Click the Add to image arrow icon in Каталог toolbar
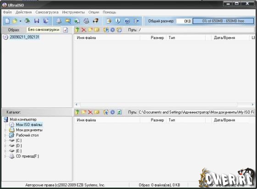 coord(106,112)
